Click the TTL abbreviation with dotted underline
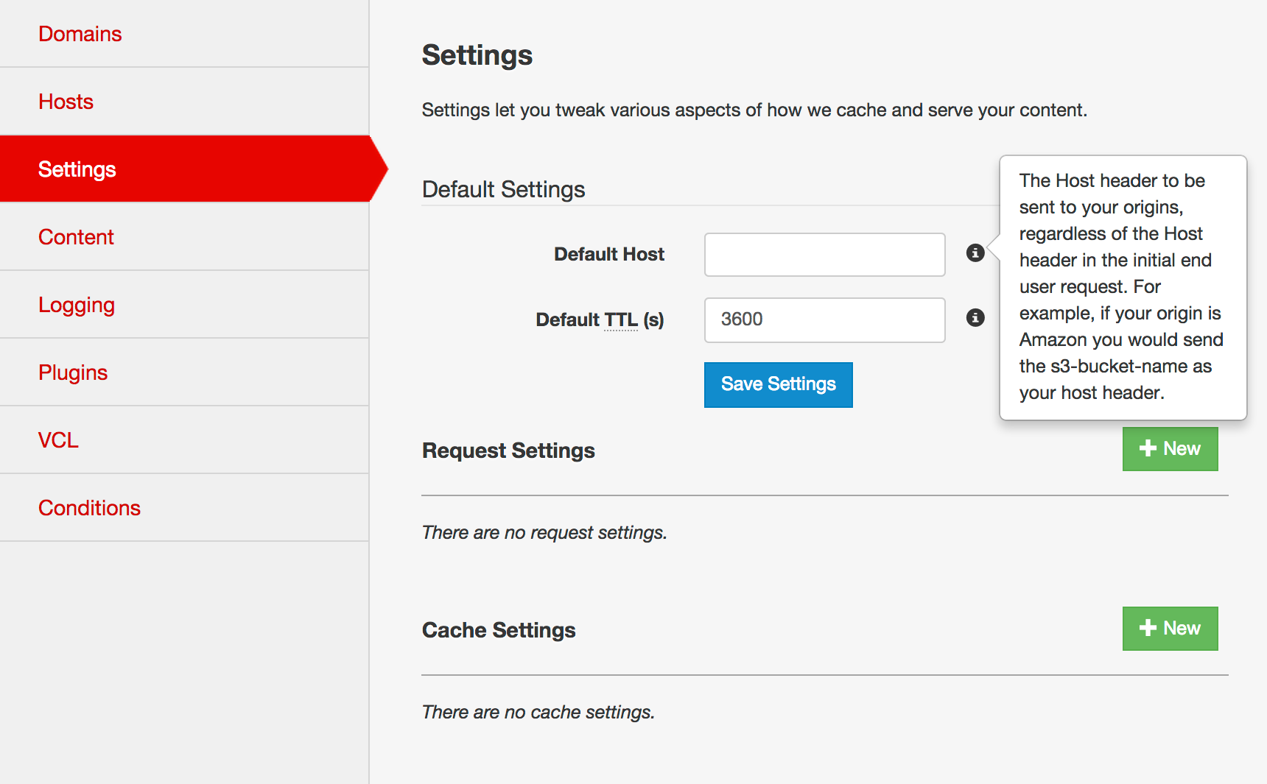This screenshot has height=784, width=1267. pyautogui.click(x=620, y=319)
